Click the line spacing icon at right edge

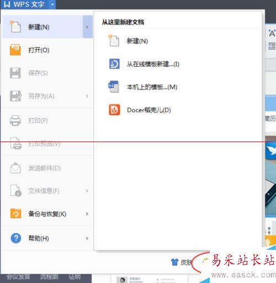[272, 46]
